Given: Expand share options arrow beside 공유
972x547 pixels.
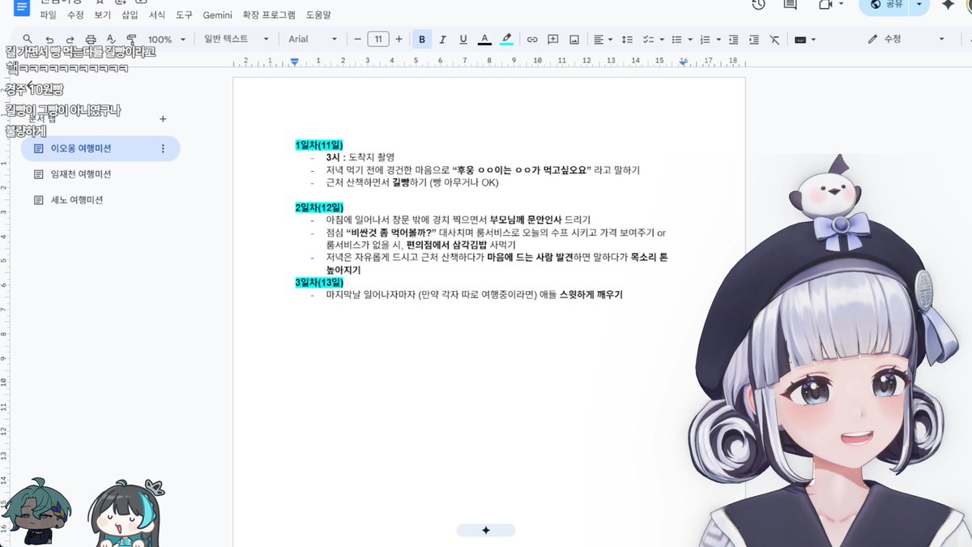Looking at the screenshot, I should (919, 5).
